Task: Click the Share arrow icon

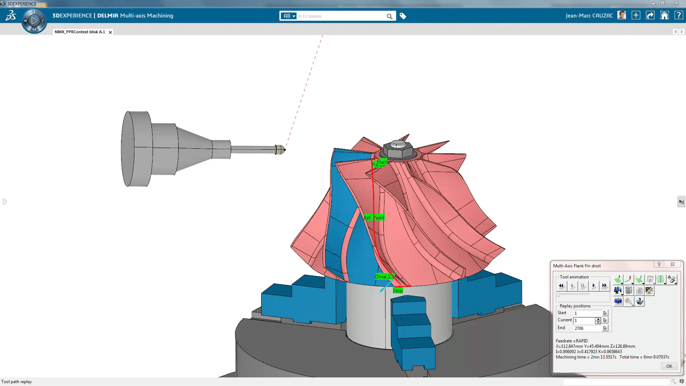Action: point(650,15)
